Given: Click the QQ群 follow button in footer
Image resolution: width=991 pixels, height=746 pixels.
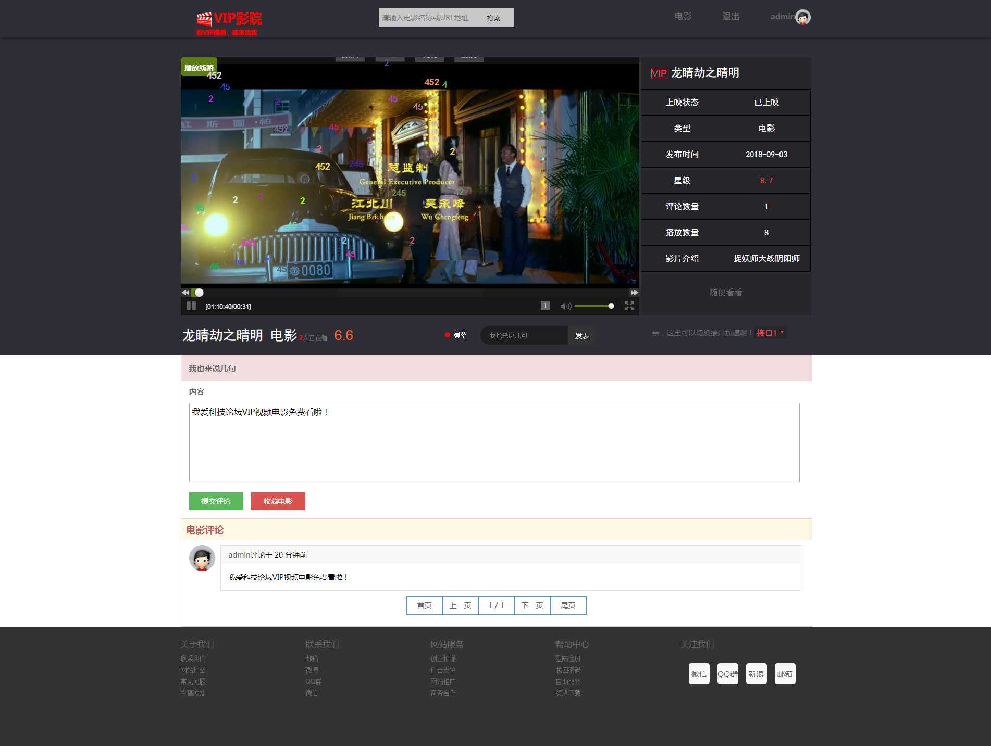Looking at the screenshot, I should [x=727, y=674].
